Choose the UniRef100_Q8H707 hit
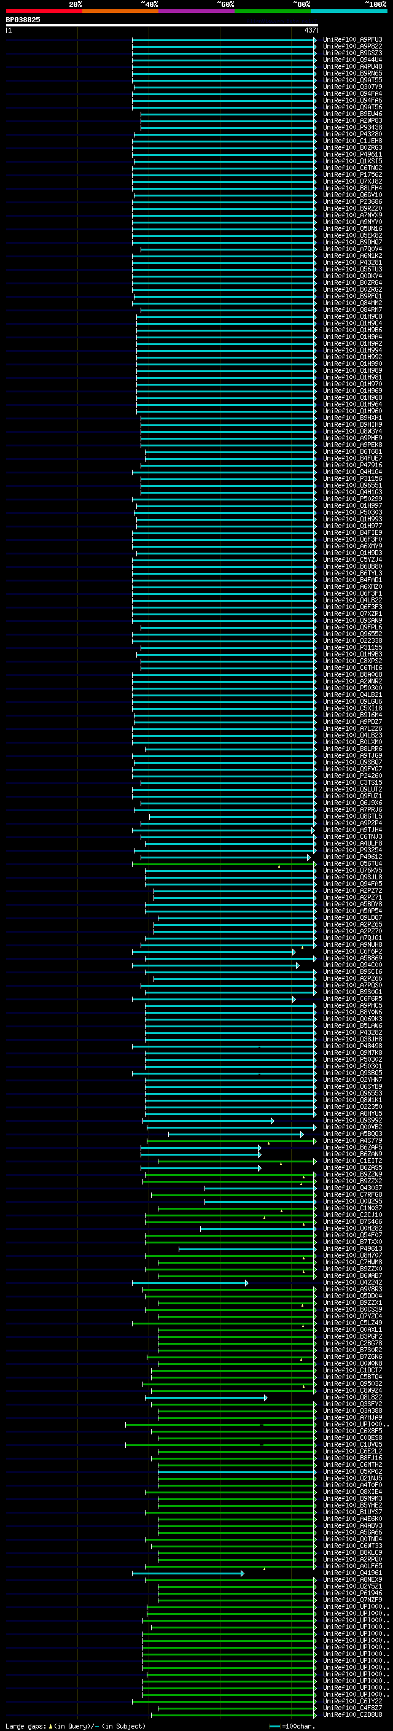Viewport: 393px width, 1731px height. point(352,1255)
